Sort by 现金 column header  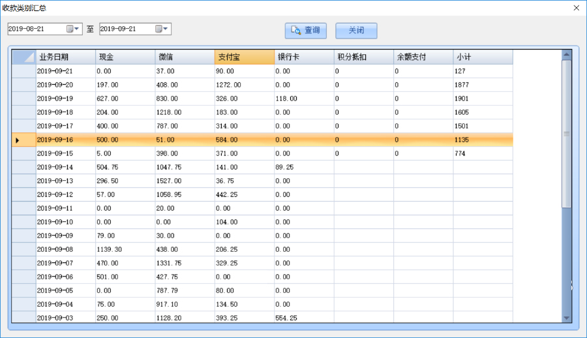[125, 57]
